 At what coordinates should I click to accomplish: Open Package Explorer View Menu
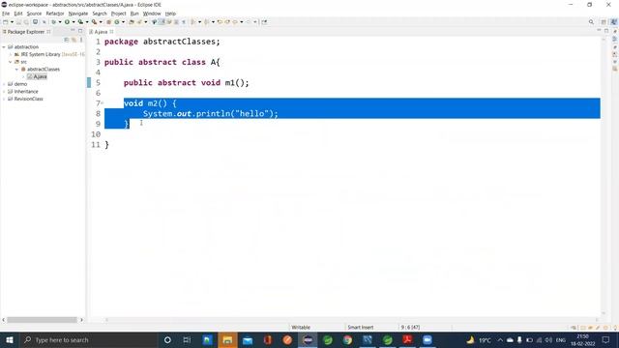tap(81, 40)
